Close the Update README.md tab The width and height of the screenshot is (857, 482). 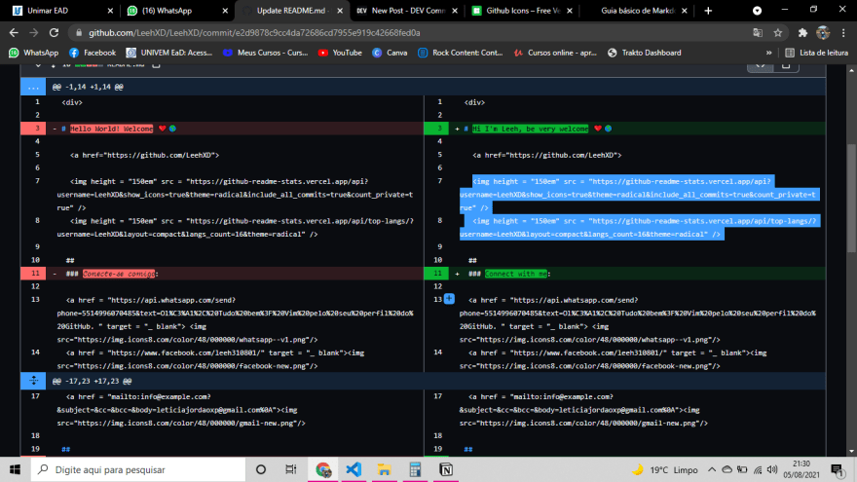340,11
